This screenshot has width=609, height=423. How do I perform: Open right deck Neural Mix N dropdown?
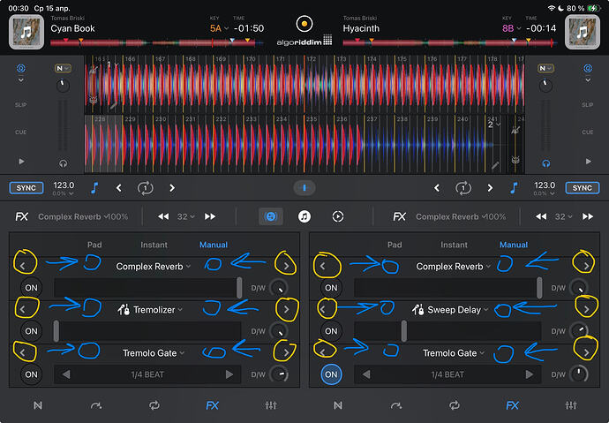click(545, 68)
